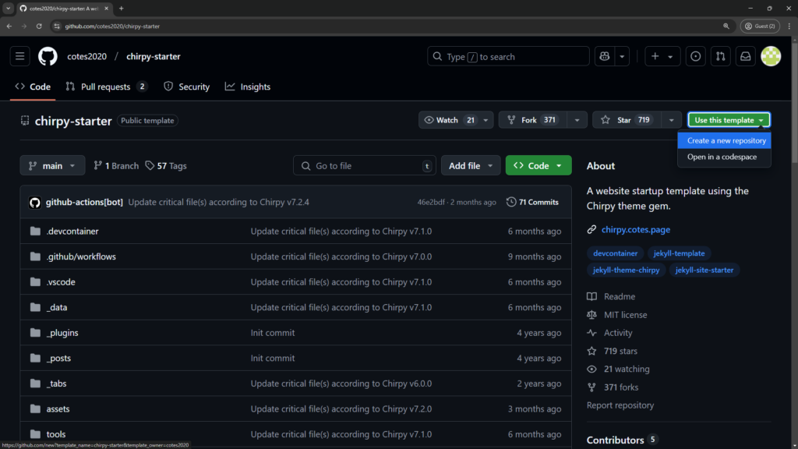Expand Copilot dropdown arrow in header
This screenshot has height=449, width=798.
[x=622, y=56]
